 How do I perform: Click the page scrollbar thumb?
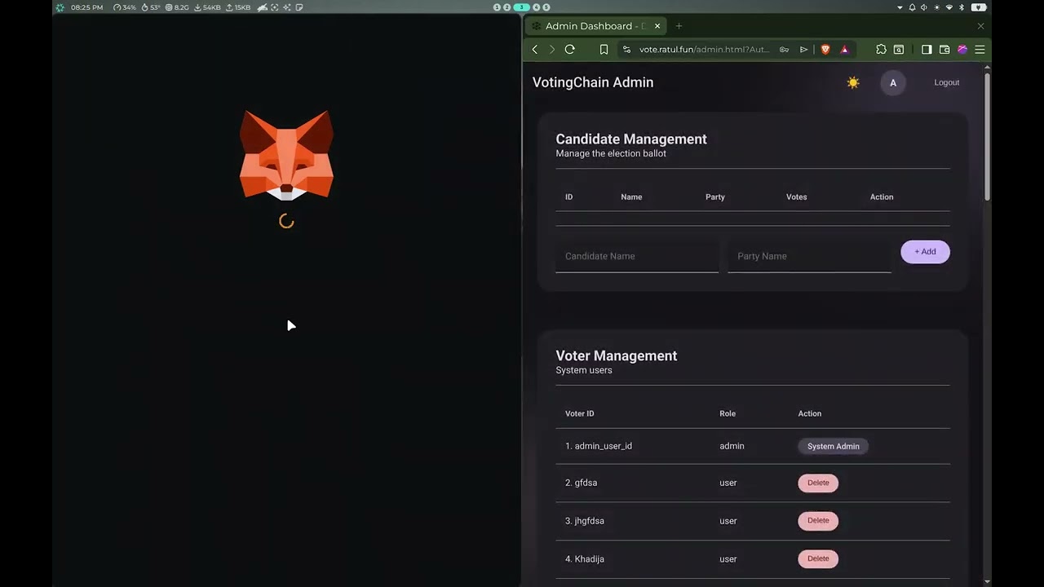click(x=988, y=139)
